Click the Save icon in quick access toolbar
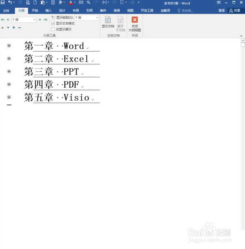Viewport: 245px width, 249px height. point(3,2)
